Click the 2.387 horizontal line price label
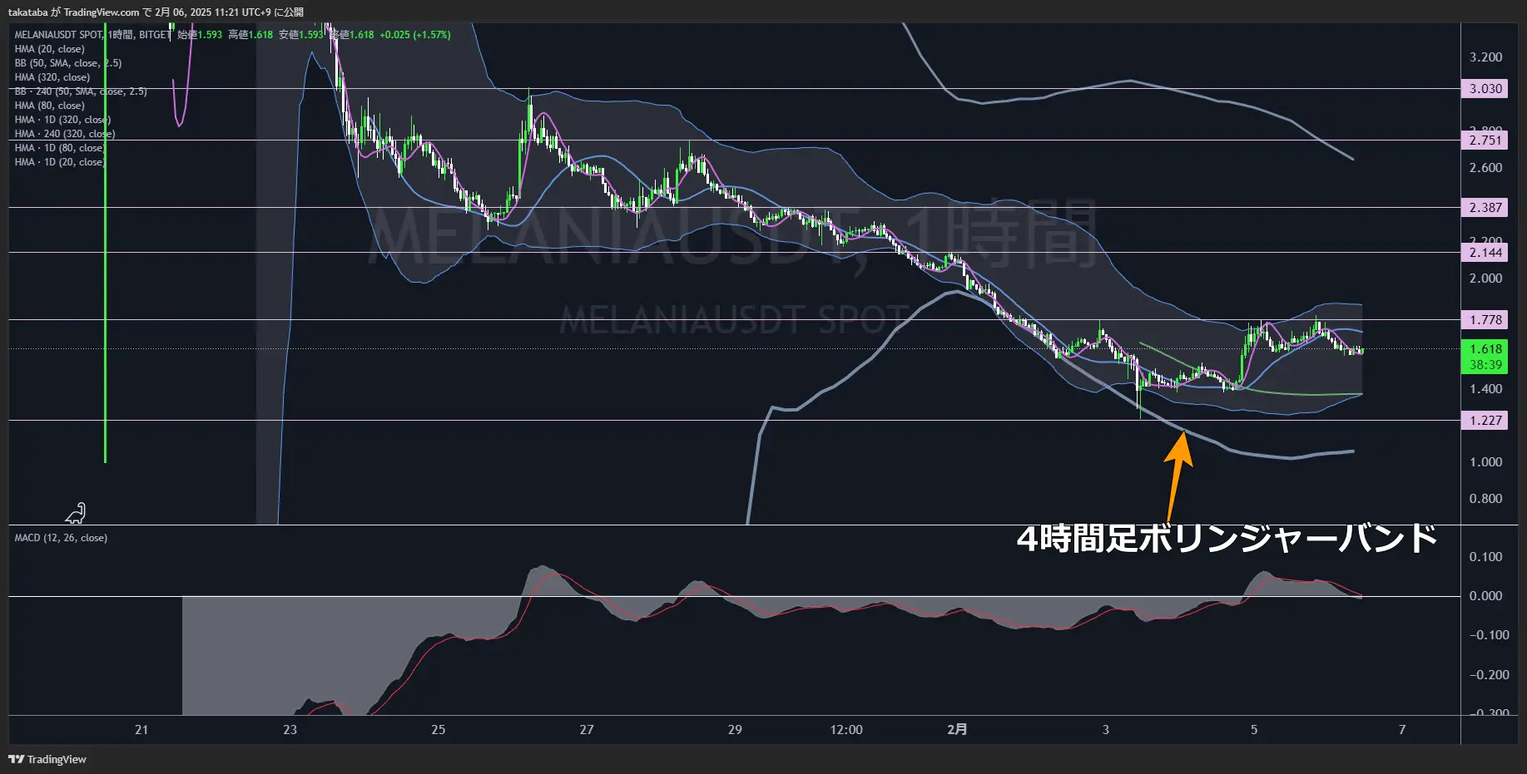The image size is (1527, 774). tap(1485, 208)
